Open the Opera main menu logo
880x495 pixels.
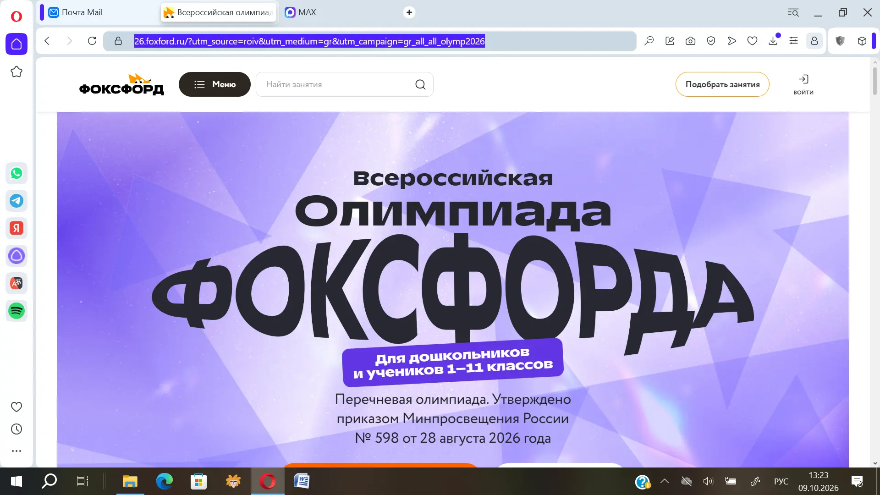16,16
